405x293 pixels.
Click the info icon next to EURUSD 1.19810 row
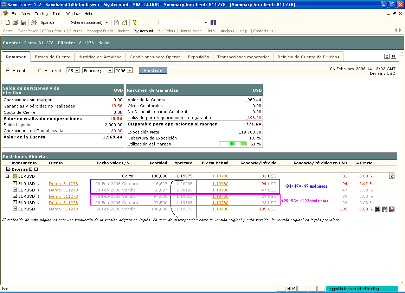coord(39,197)
